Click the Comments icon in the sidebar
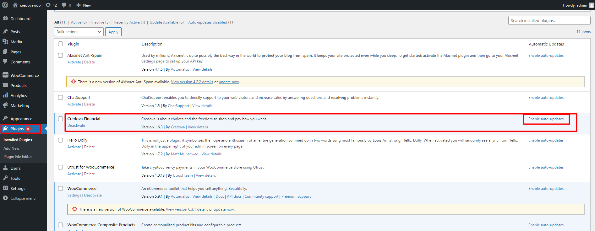The width and height of the screenshot is (595, 231). point(5,62)
